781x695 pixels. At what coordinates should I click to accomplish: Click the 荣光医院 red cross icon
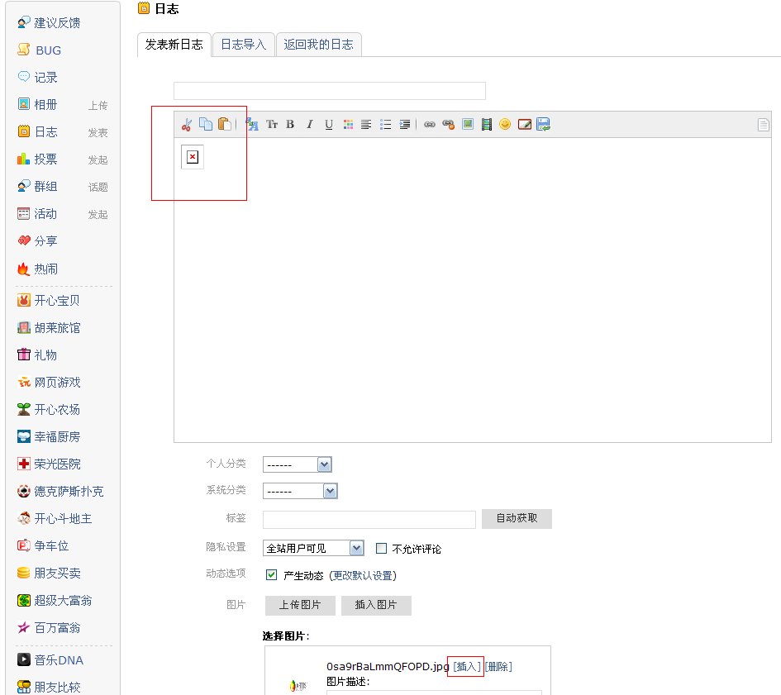click(24, 464)
